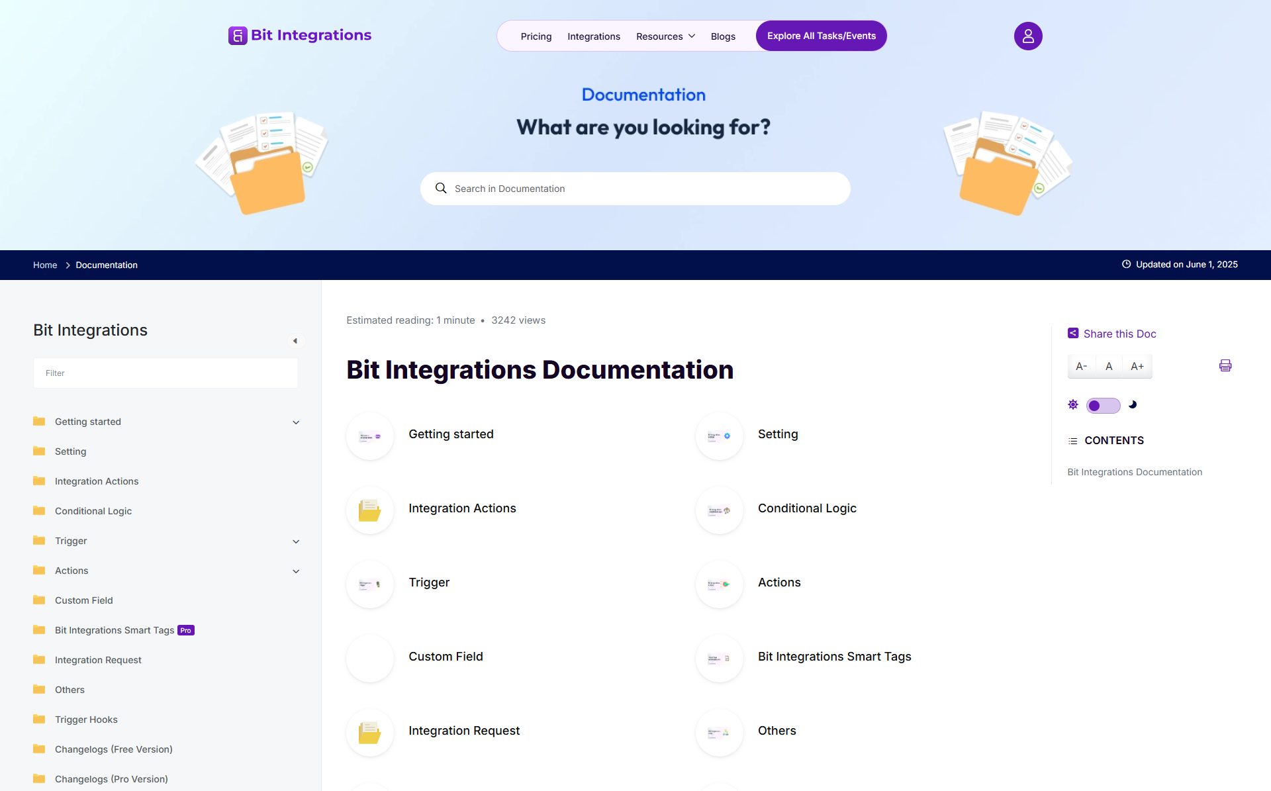The height and width of the screenshot is (791, 1271).
Task: Toggle the dark mode switch
Action: (x=1103, y=405)
